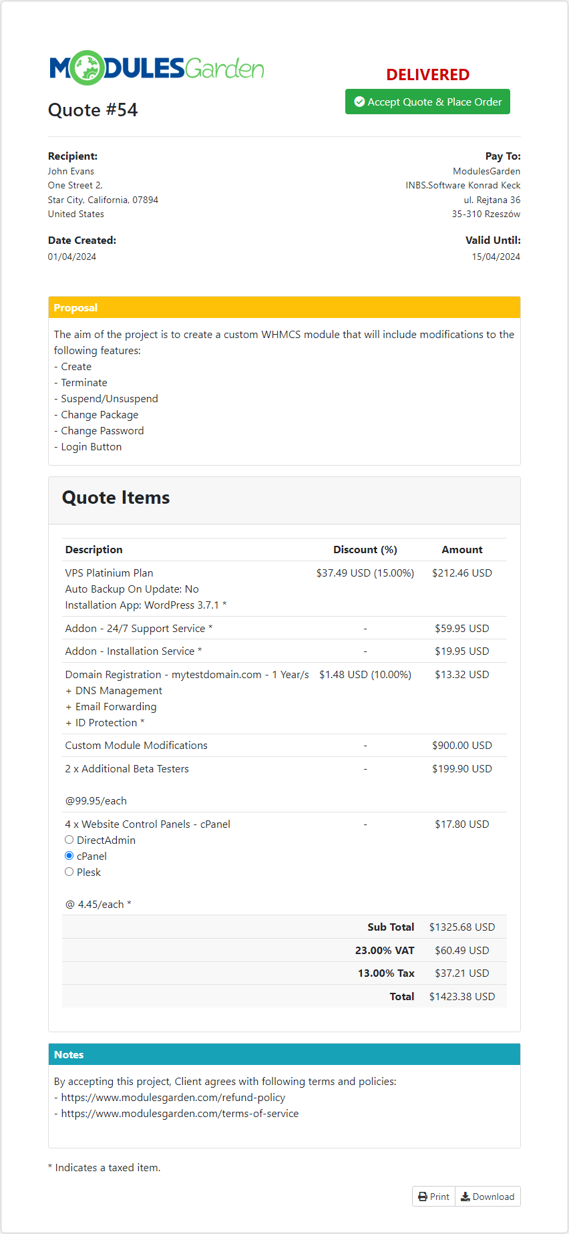Click the printer icon next to Print
The height and width of the screenshot is (1234, 569).
pyautogui.click(x=421, y=1196)
